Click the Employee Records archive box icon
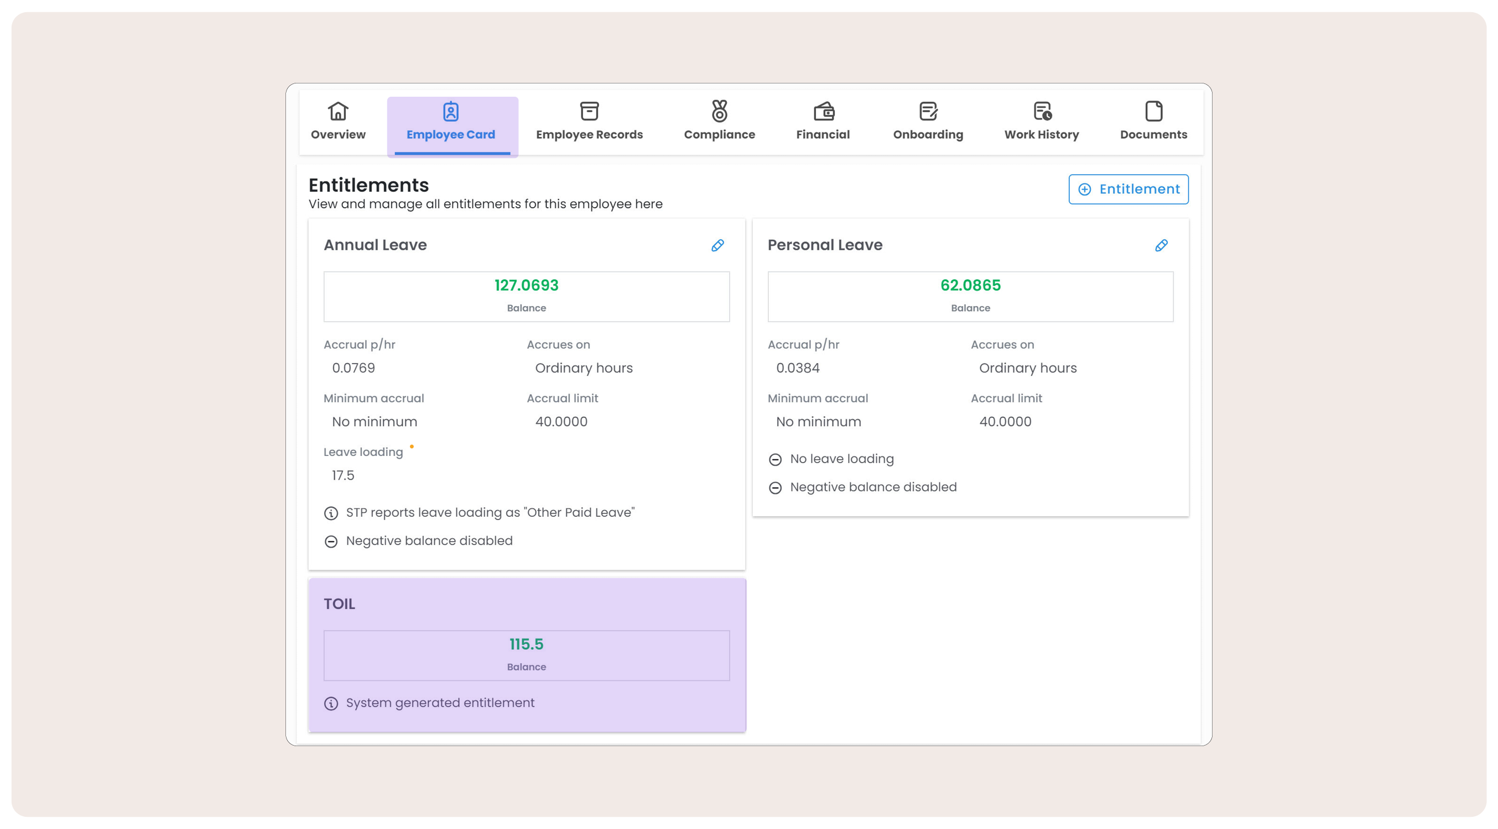This screenshot has height=829, width=1498. [589, 111]
